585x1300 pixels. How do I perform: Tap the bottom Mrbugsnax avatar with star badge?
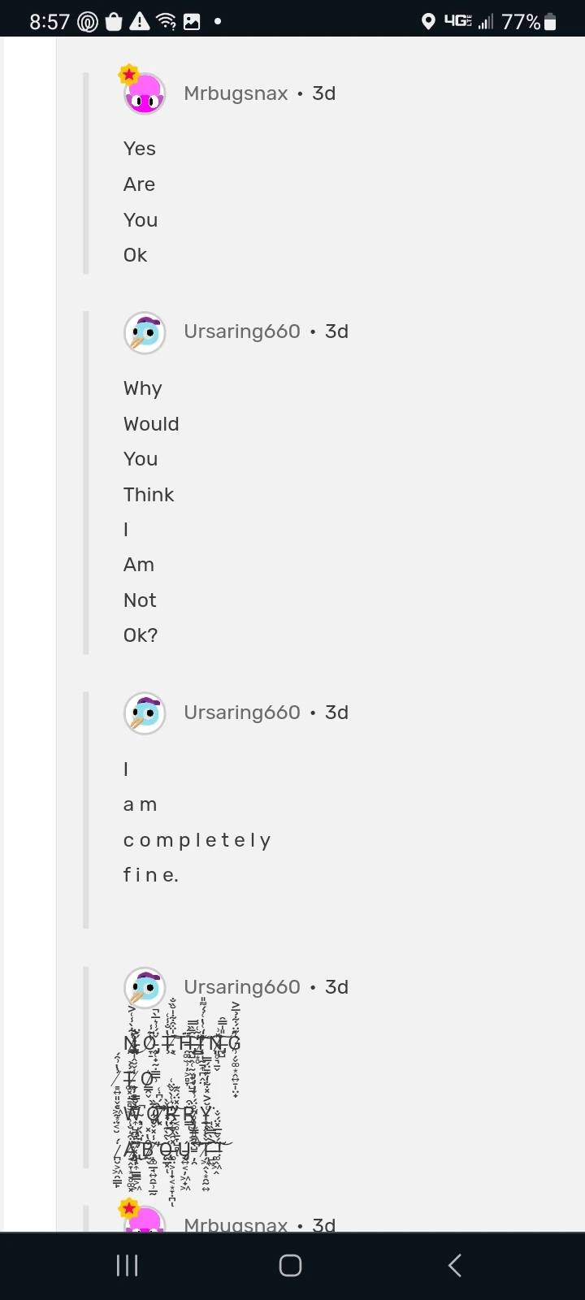point(144,1216)
